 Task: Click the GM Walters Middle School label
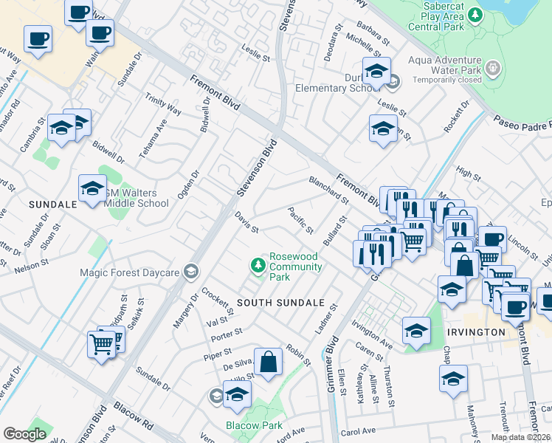(137, 199)
